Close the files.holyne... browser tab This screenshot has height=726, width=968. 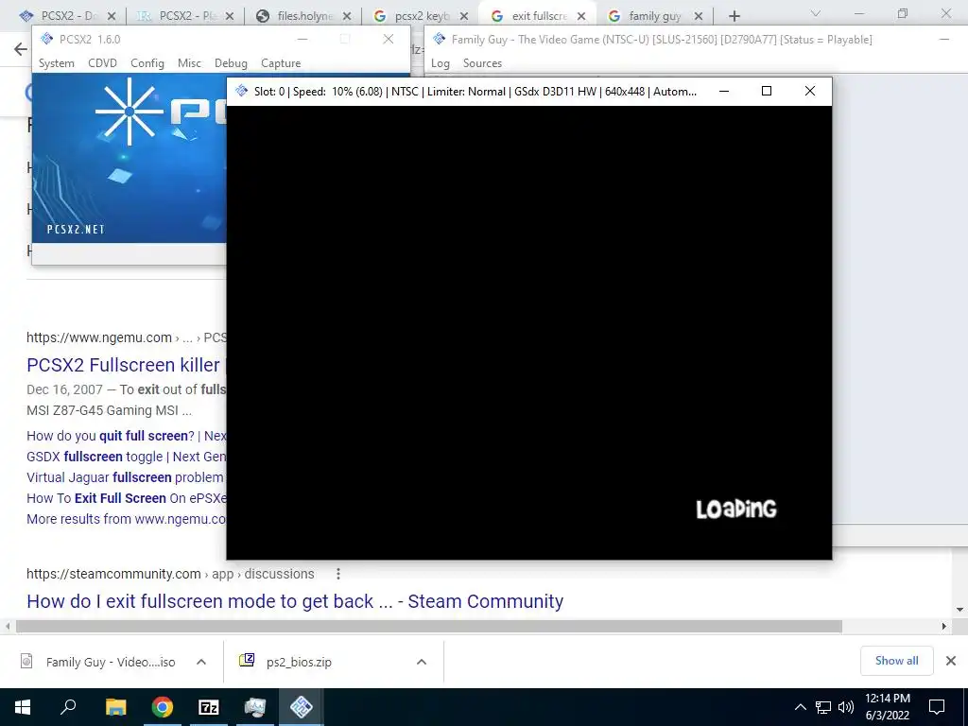[347, 16]
